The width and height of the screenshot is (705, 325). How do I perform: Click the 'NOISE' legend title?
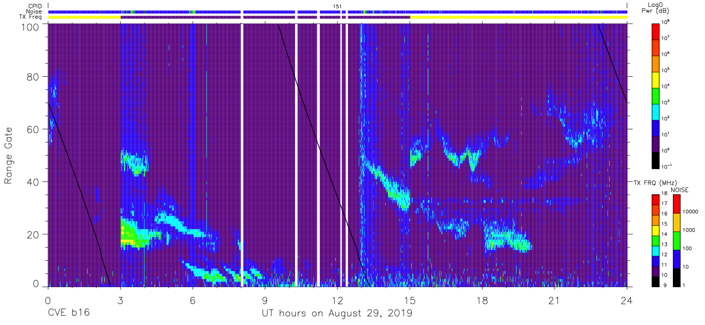point(680,190)
